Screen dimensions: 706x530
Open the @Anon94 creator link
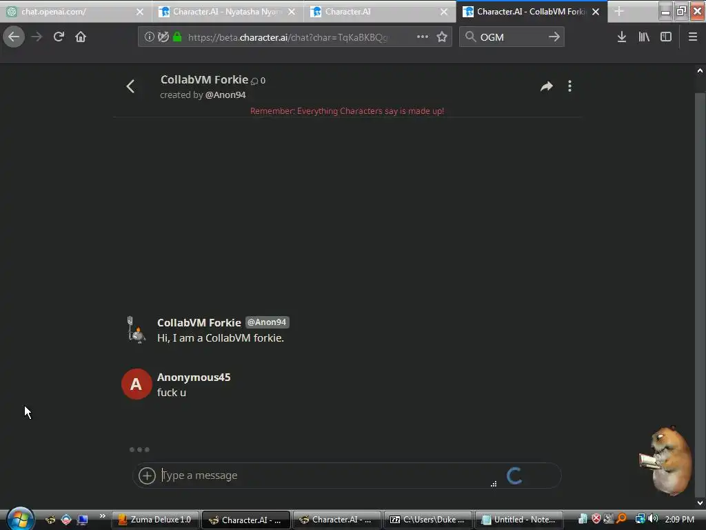tap(225, 95)
